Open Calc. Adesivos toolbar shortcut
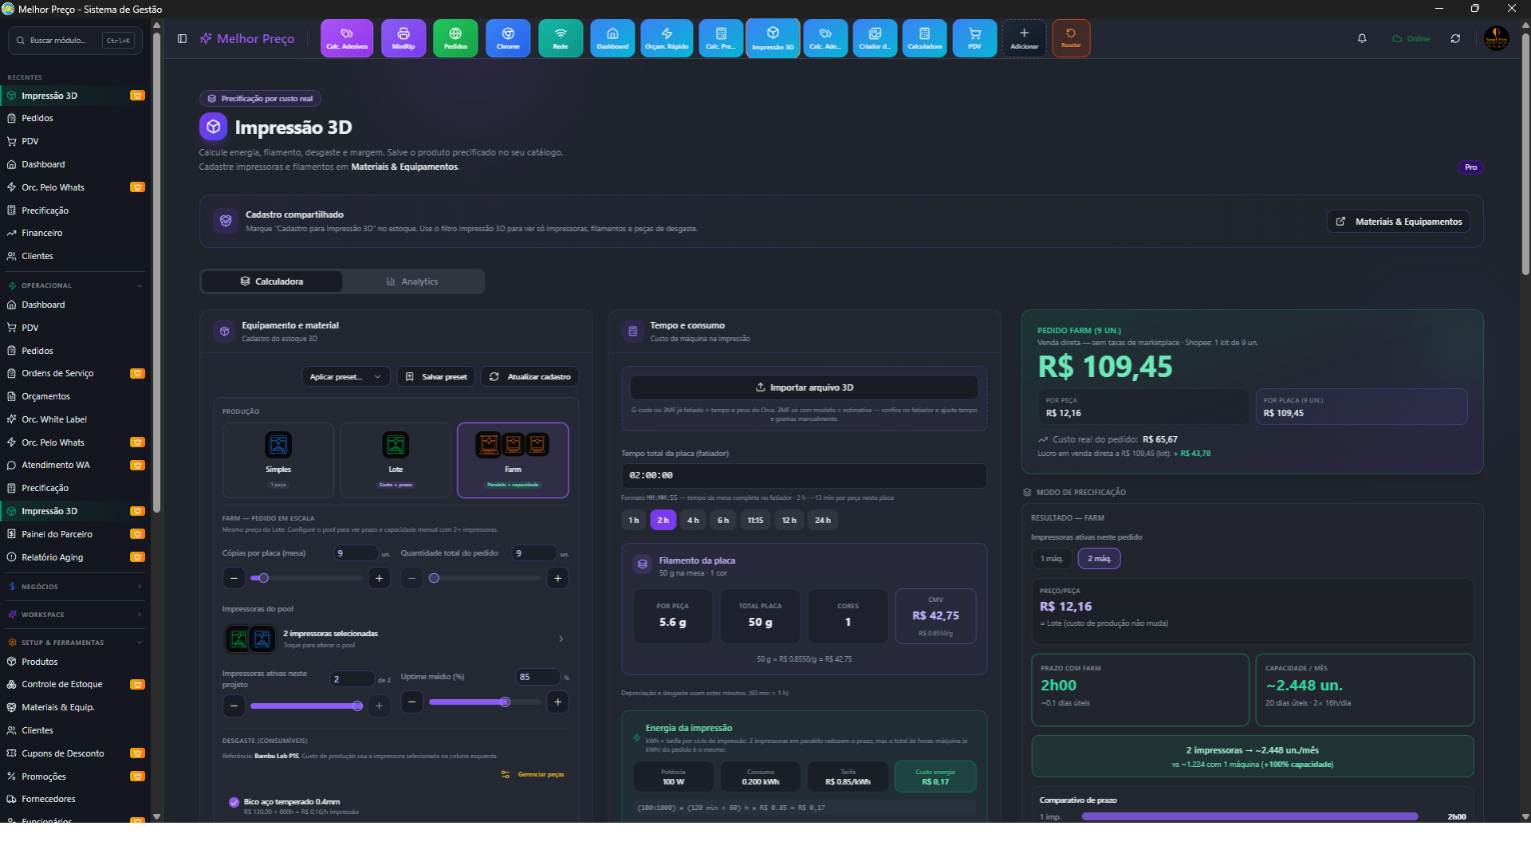The width and height of the screenshot is (1531, 861). click(x=347, y=38)
